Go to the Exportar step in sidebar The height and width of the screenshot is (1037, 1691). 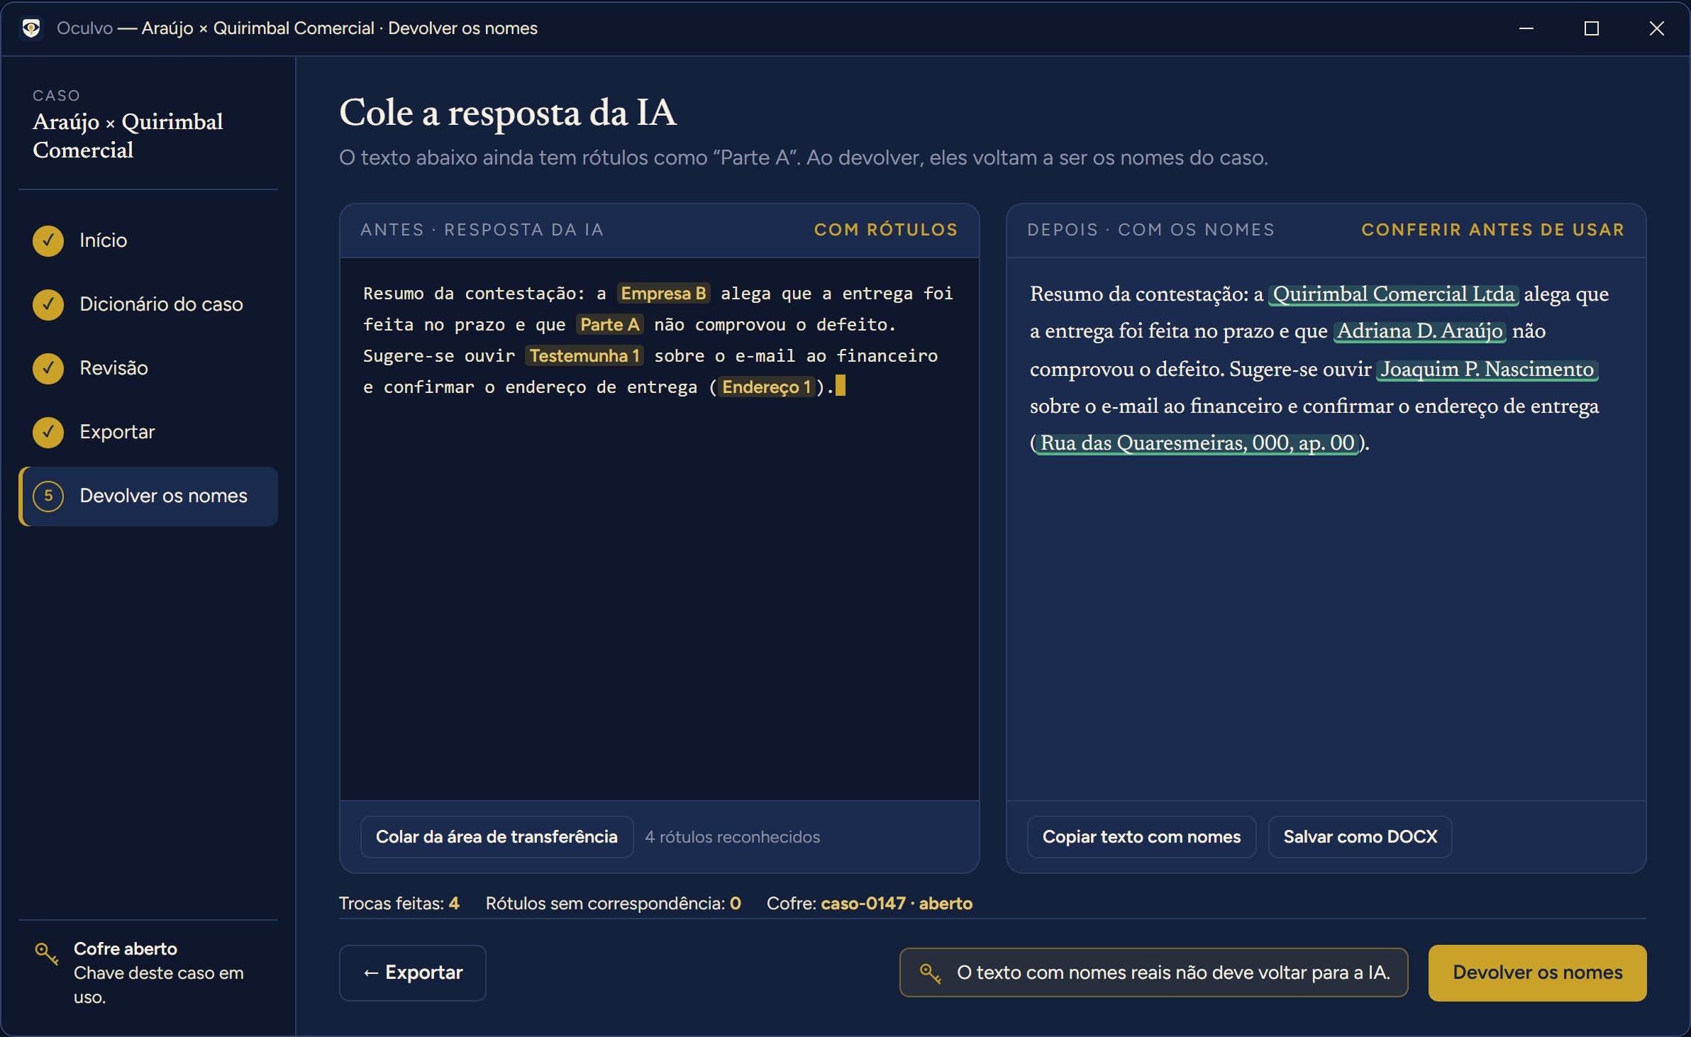pos(148,432)
